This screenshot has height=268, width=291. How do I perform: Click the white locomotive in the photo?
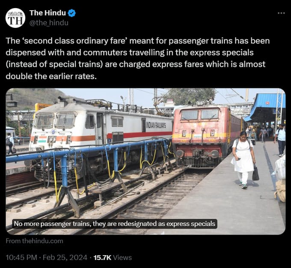click(x=100, y=133)
